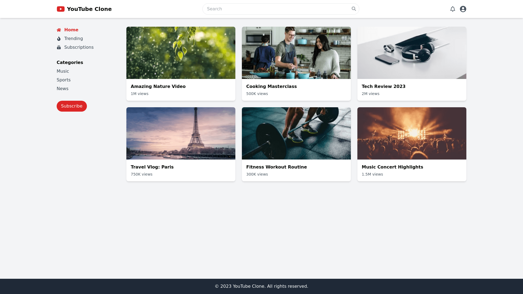This screenshot has width=523, height=294.
Task: Click the Home house icon in sidebar
Action: 59,30
